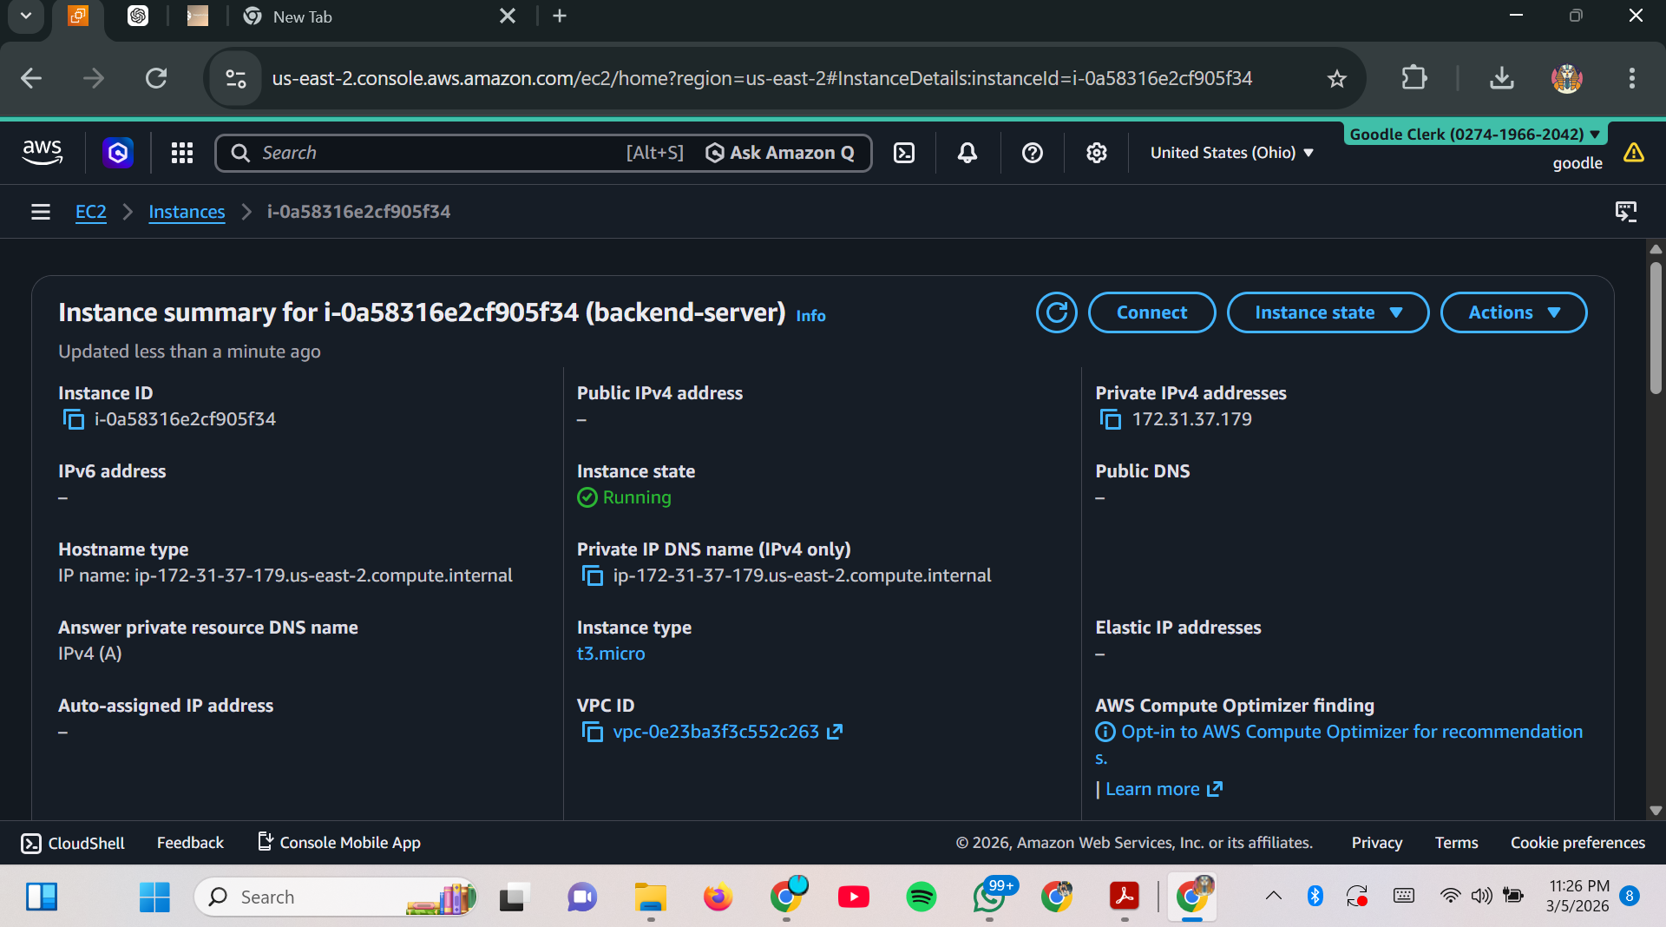
Task: Click the Connect button
Action: tap(1151, 312)
